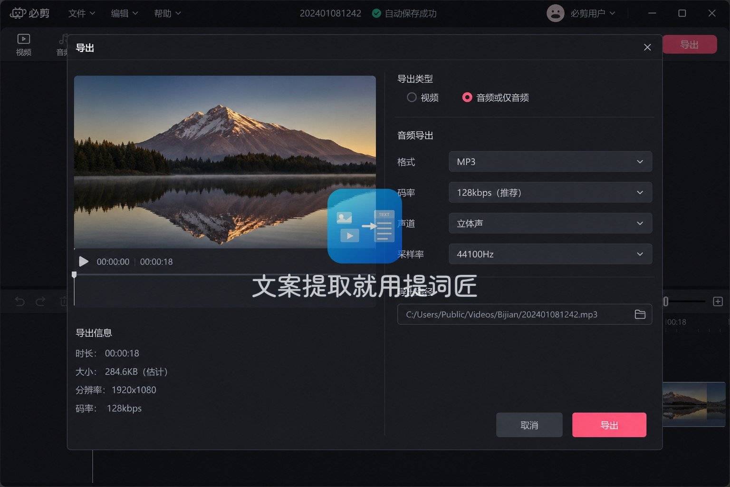Close the 导出 dialog with X
This screenshot has height=487, width=730.
(x=647, y=47)
